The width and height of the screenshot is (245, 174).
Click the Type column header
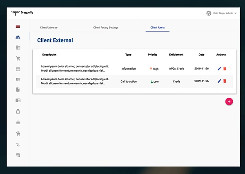(x=129, y=55)
